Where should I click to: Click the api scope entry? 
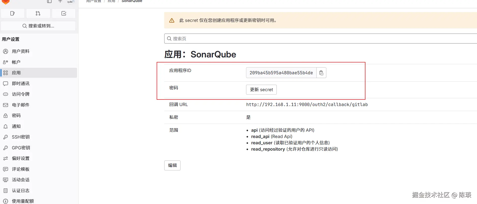point(283,130)
